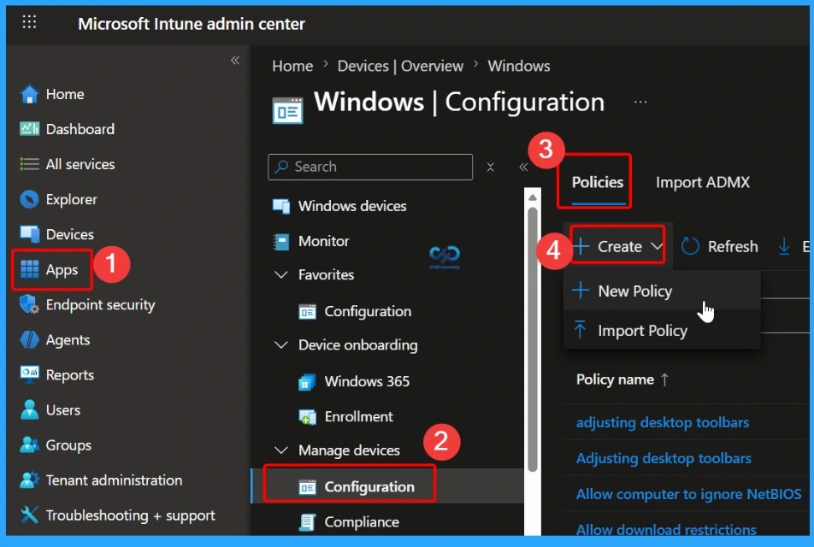
Task: Collapse the Manage devices section
Action: pyautogui.click(x=280, y=450)
